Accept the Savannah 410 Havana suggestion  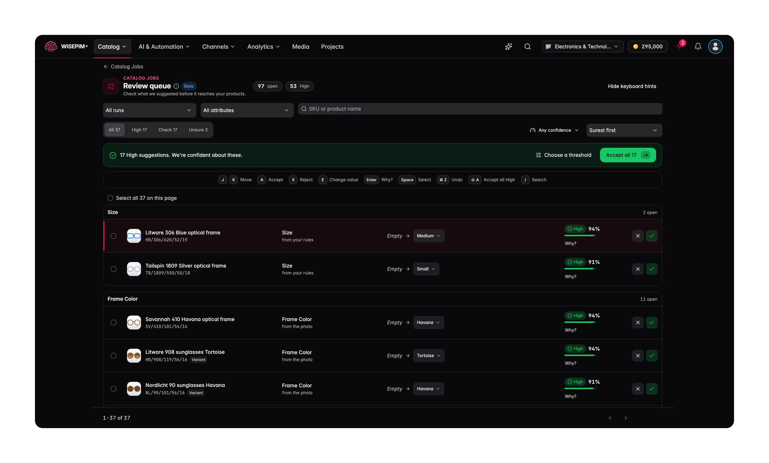652,322
